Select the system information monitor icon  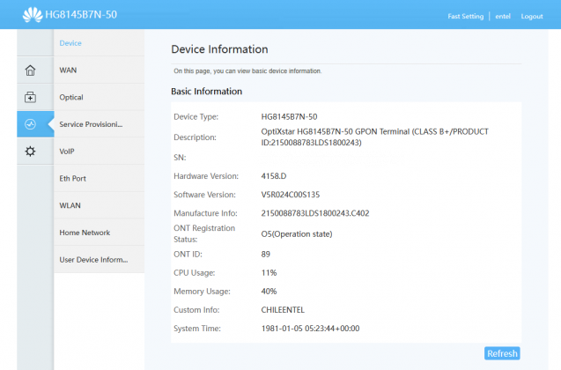pos(31,124)
